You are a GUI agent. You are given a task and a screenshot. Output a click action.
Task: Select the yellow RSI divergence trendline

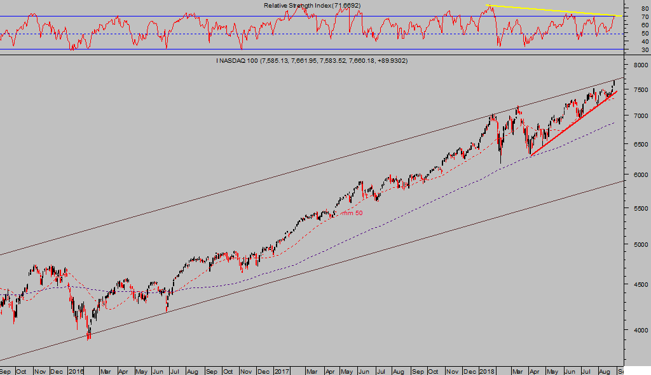(553, 10)
